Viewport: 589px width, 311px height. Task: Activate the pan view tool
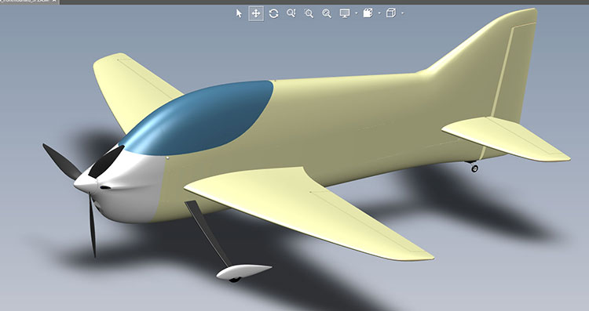[x=256, y=13]
